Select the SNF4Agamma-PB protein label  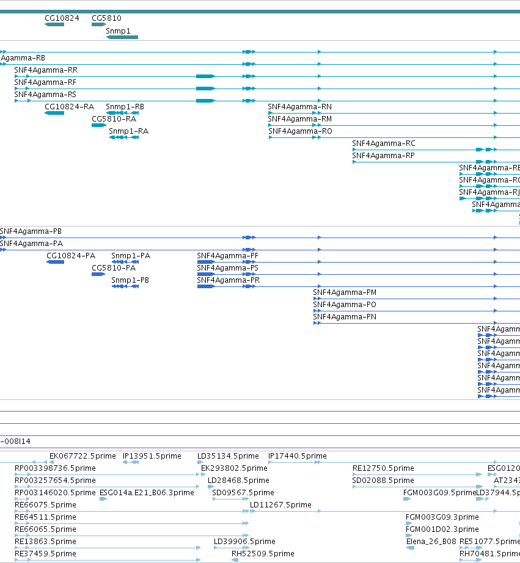point(31,231)
